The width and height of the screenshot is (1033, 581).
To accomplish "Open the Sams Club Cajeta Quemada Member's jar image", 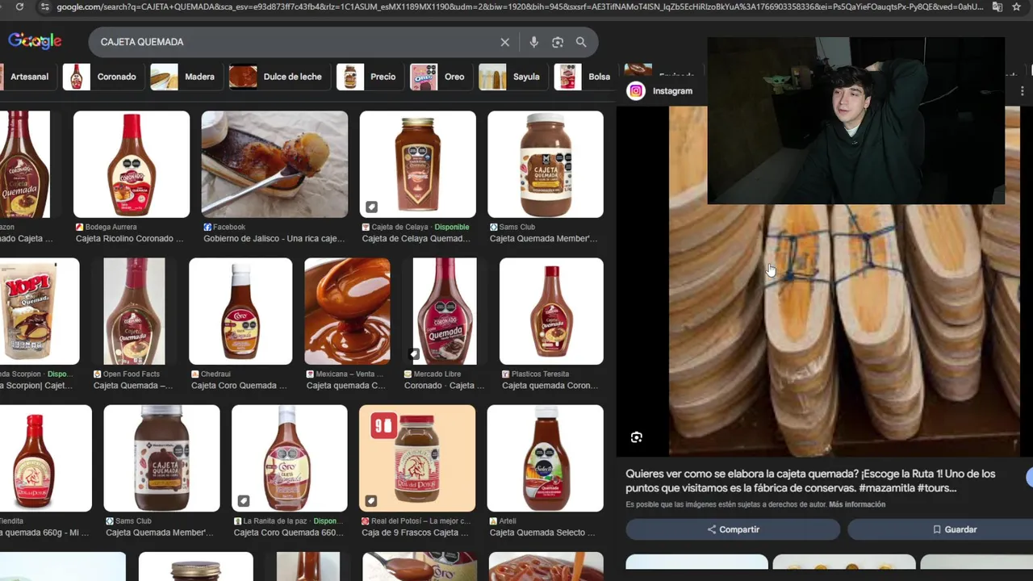I will [x=545, y=165].
